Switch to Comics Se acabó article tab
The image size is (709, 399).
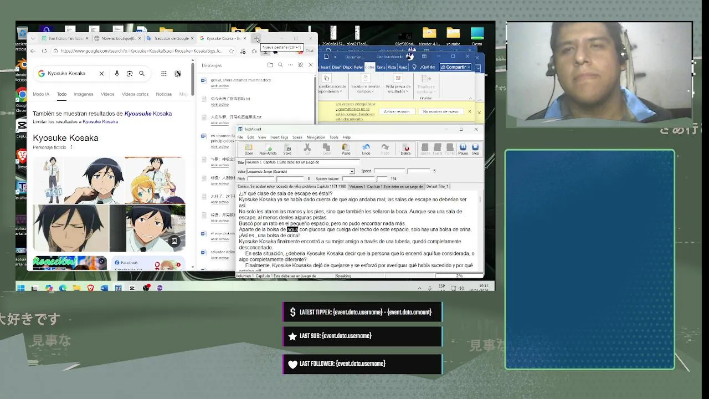coord(292,186)
